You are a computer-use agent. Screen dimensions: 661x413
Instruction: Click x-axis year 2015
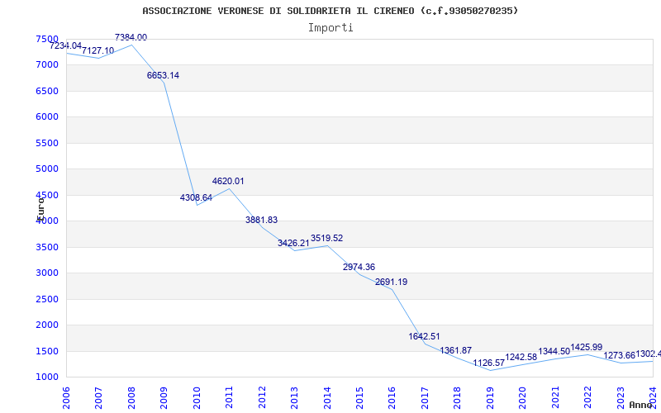(x=359, y=397)
